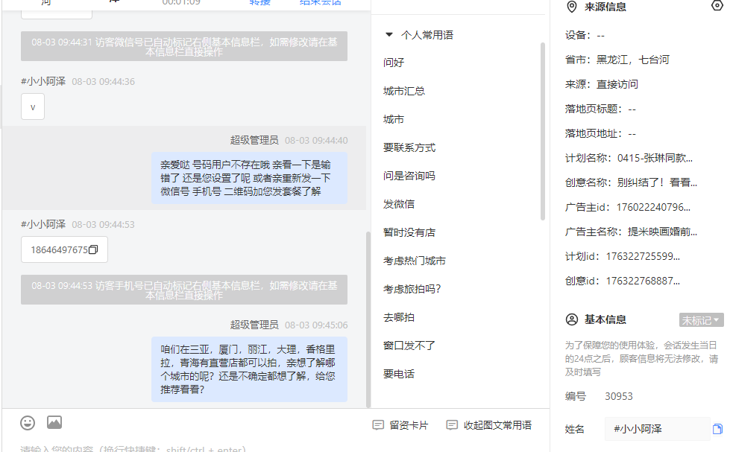Click sender name #小小阿泽 at 09:44:53
This screenshot has width=730, height=452.
pos(43,224)
